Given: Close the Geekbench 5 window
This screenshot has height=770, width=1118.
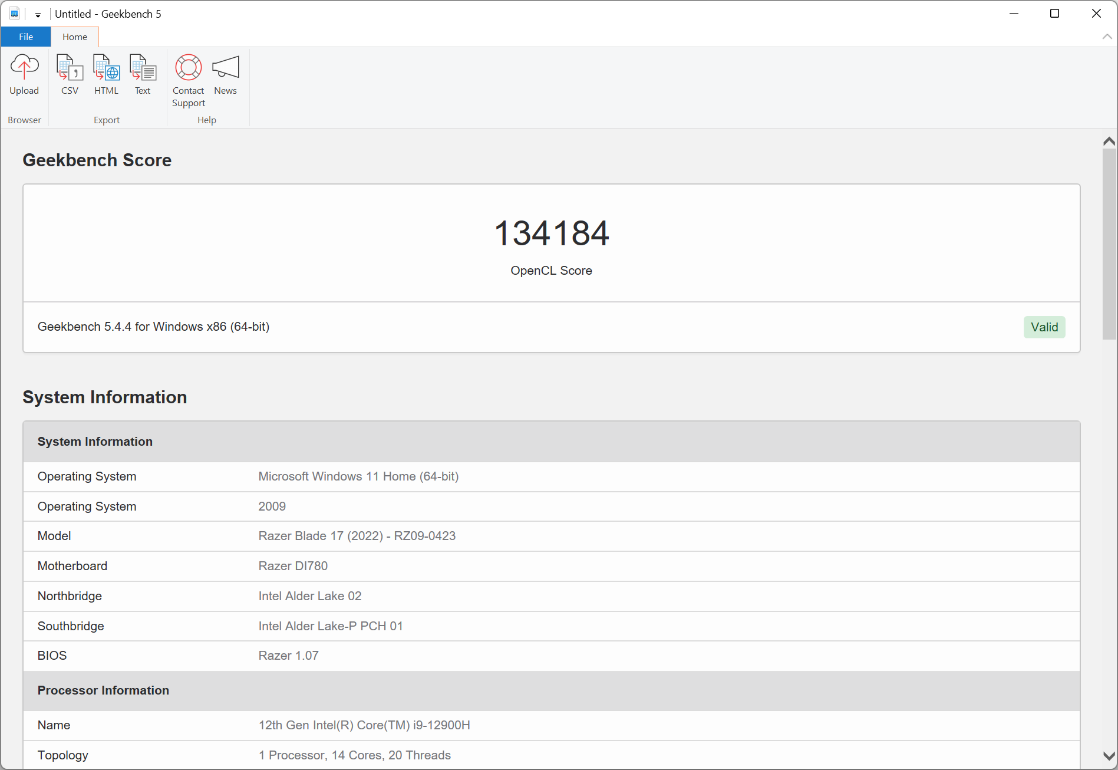Looking at the screenshot, I should click(x=1096, y=14).
